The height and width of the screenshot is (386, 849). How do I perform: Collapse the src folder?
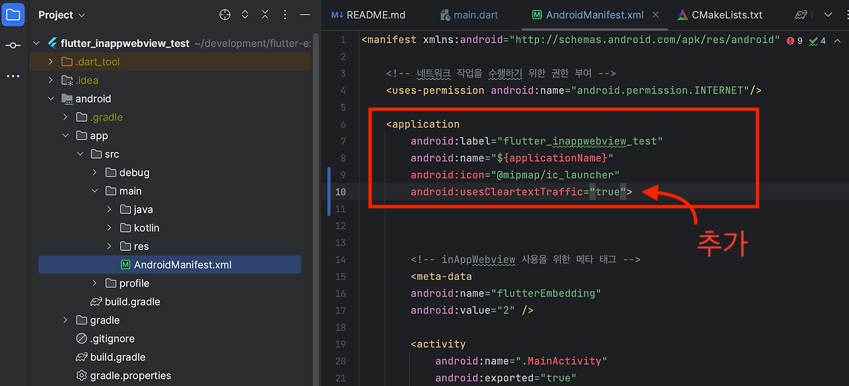coord(80,154)
